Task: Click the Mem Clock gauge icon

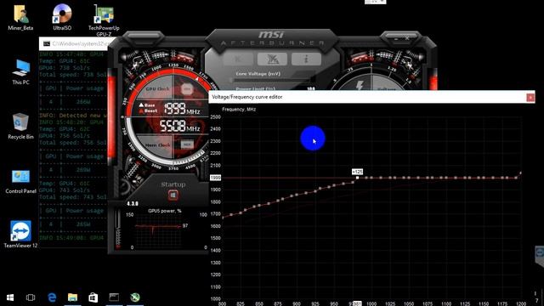Action: click(x=187, y=144)
